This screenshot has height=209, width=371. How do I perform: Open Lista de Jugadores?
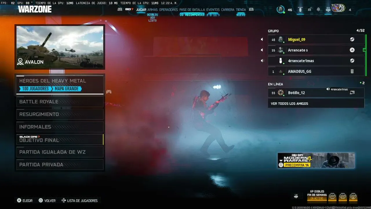click(x=80, y=201)
